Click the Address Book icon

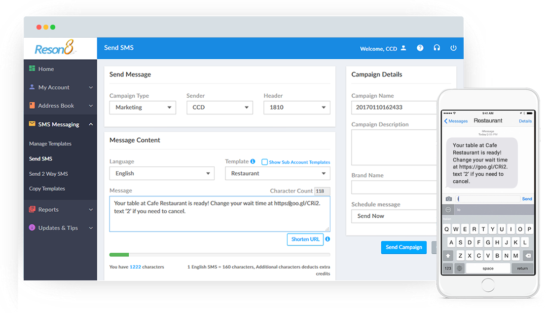click(33, 105)
